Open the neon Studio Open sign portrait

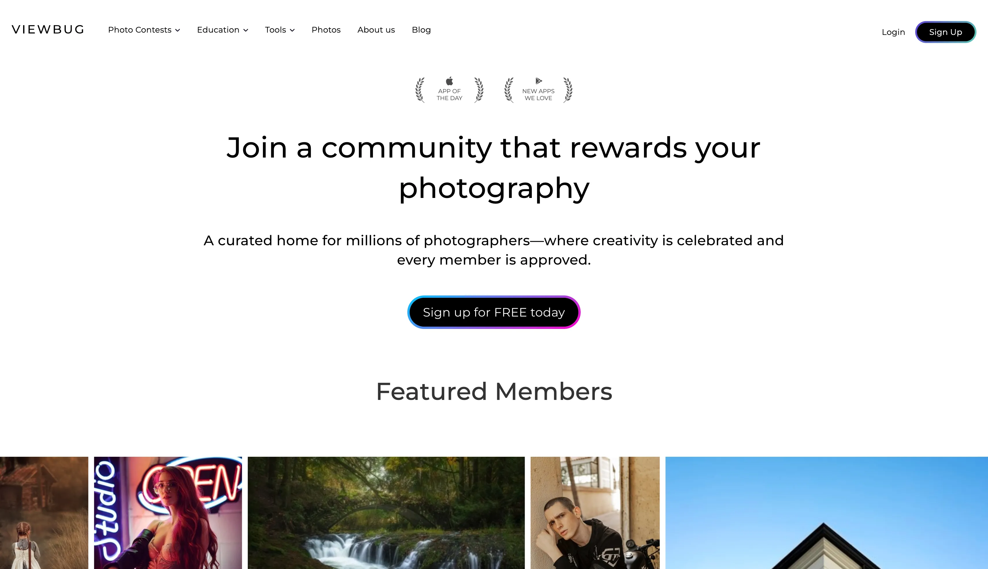click(x=168, y=513)
